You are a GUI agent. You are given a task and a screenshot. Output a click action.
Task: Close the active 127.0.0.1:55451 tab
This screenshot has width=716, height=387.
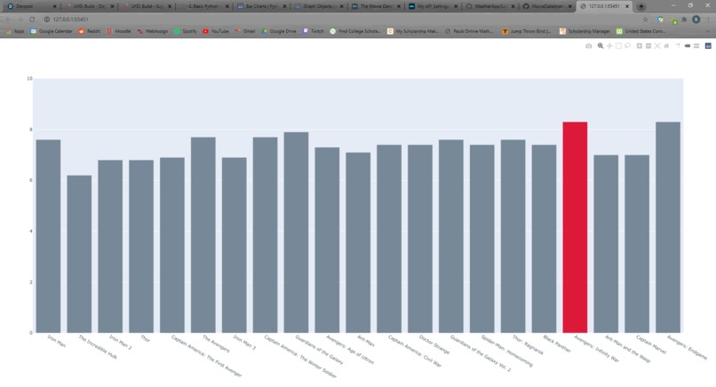627,6
